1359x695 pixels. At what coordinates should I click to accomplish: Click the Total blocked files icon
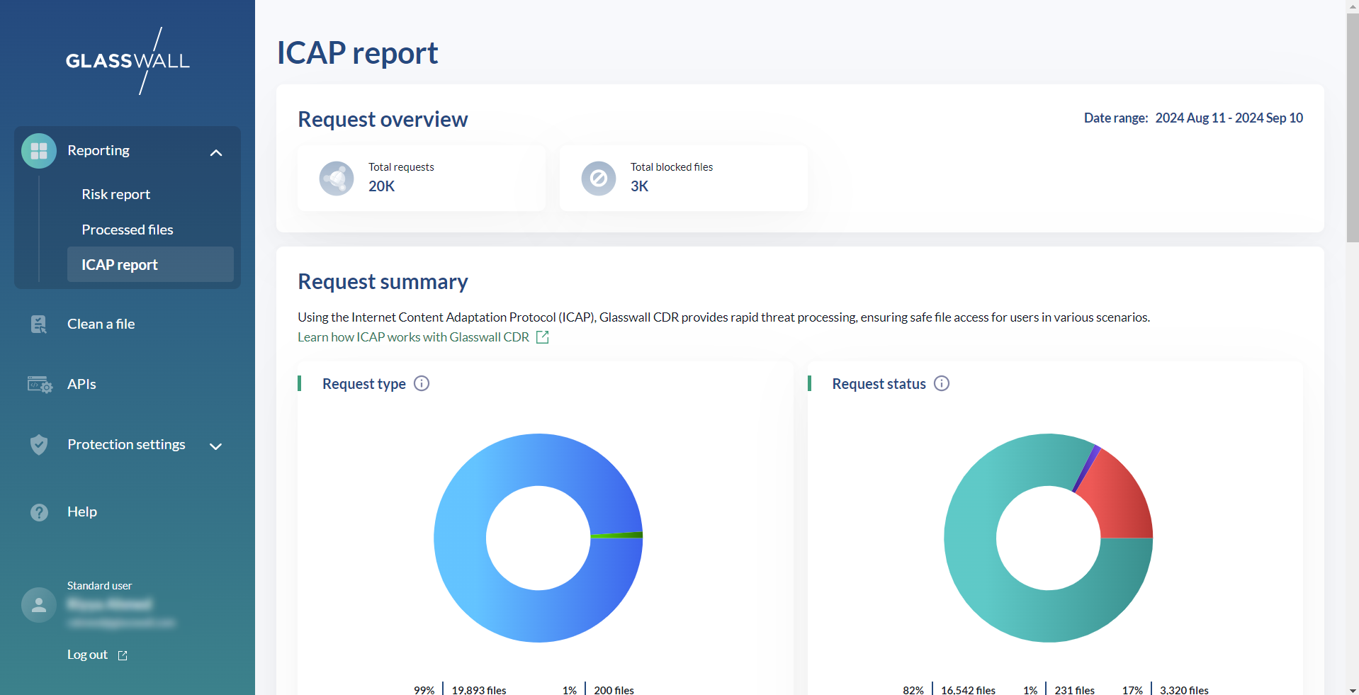click(599, 179)
